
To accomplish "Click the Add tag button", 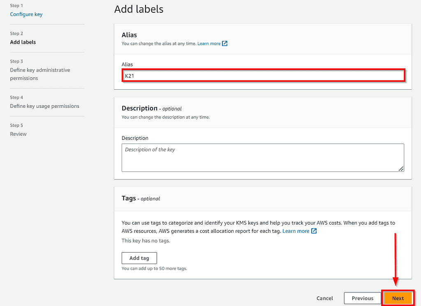I will pos(139,258).
